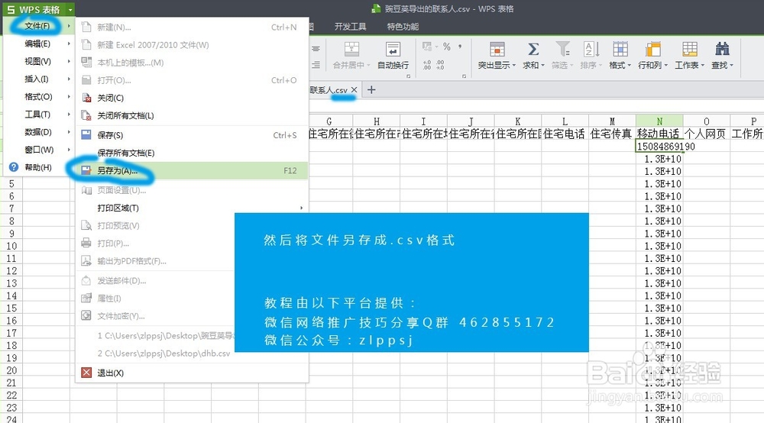This screenshot has width=764, height=423.
Task: Click the blue help question-mark icon
Action: 14,167
